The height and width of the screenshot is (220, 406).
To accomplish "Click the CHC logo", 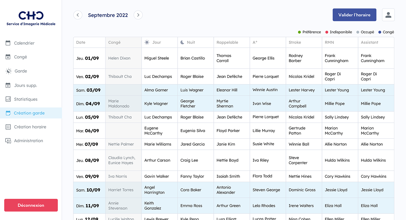I will [31, 16].
